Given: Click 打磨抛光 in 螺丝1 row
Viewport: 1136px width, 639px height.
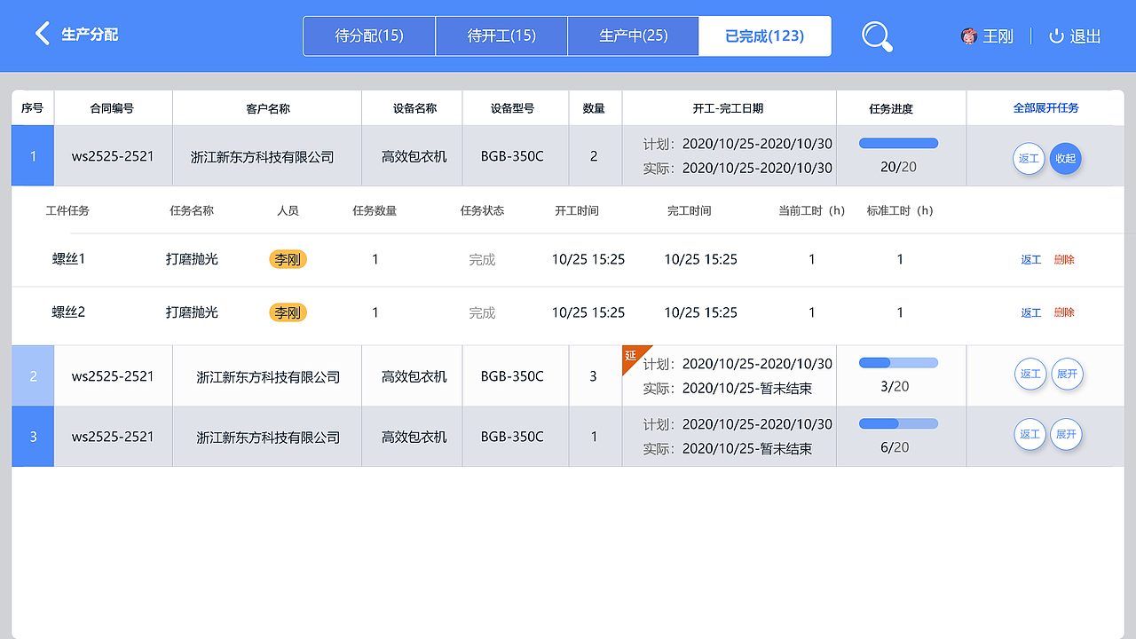Looking at the screenshot, I should (x=192, y=259).
